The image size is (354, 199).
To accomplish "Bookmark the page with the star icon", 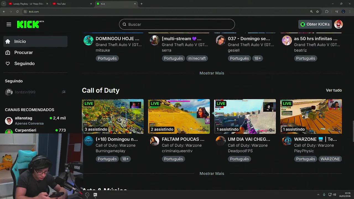I will coord(317,12).
